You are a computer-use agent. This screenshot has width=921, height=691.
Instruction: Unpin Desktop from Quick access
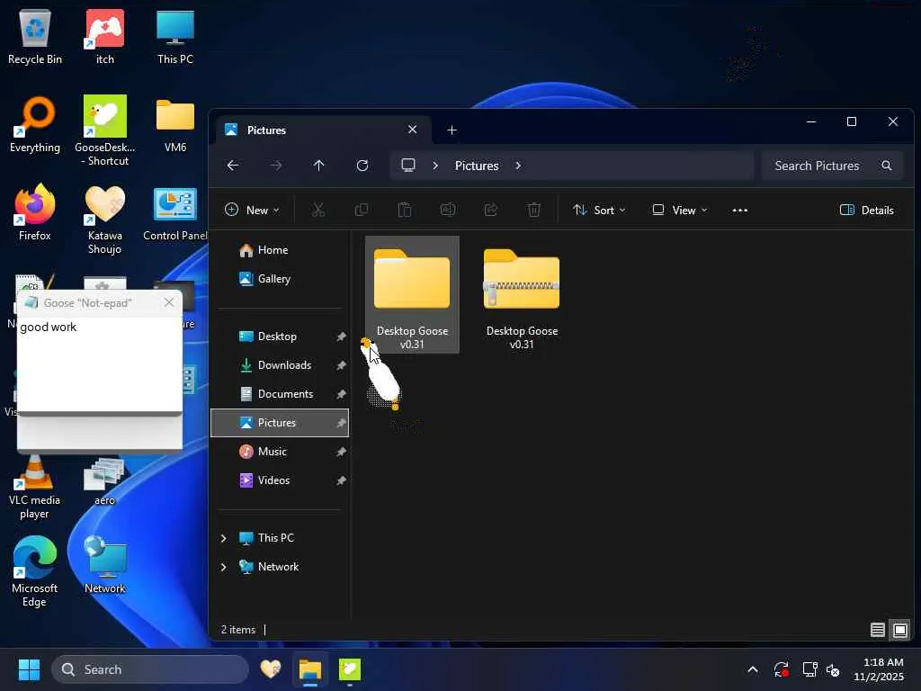pyautogui.click(x=341, y=337)
